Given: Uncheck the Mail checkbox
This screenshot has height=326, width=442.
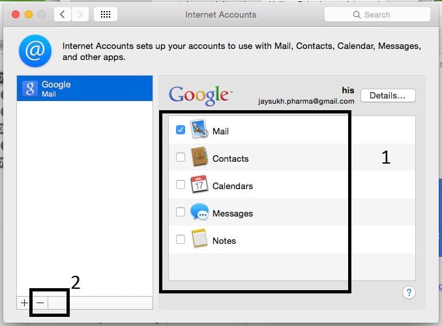Looking at the screenshot, I should 181,130.
